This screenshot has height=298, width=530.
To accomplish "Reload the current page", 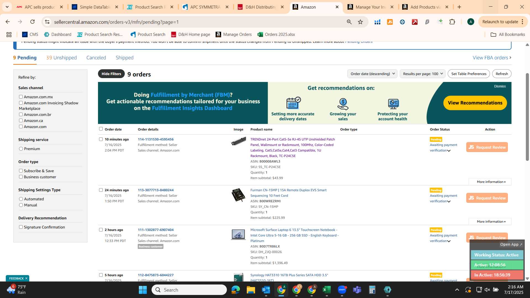I will pos(32,22).
